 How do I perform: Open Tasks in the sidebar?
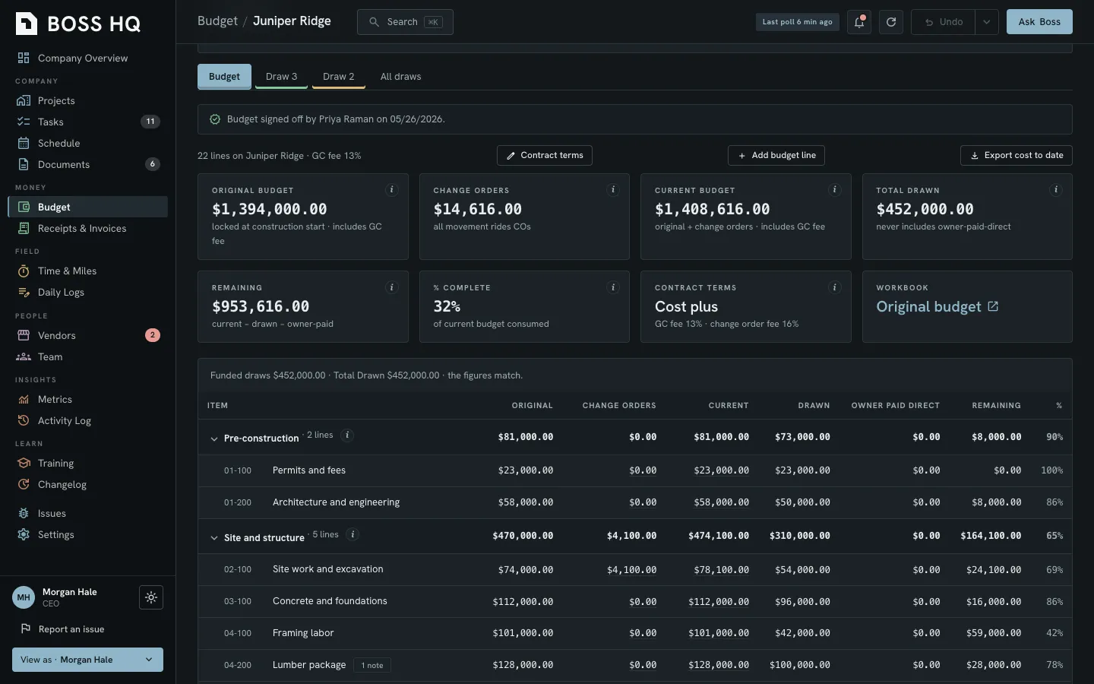[87, 122]
